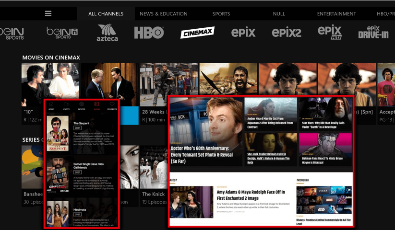395x230 pixels.
Task: Select the beIN Sports ñ channel logo
Action: (62, 33)
